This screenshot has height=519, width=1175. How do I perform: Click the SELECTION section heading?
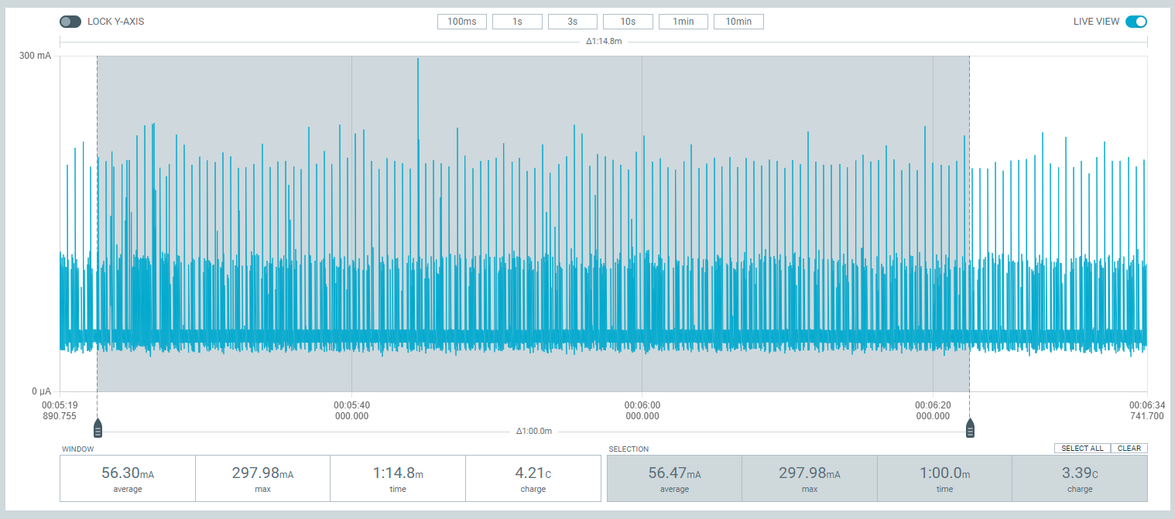click(x=629, y=449)
